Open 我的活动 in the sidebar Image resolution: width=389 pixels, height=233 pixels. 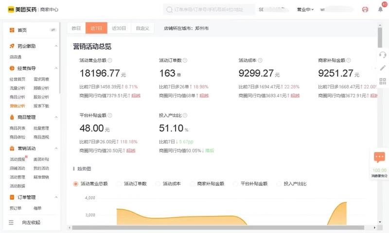41,168
